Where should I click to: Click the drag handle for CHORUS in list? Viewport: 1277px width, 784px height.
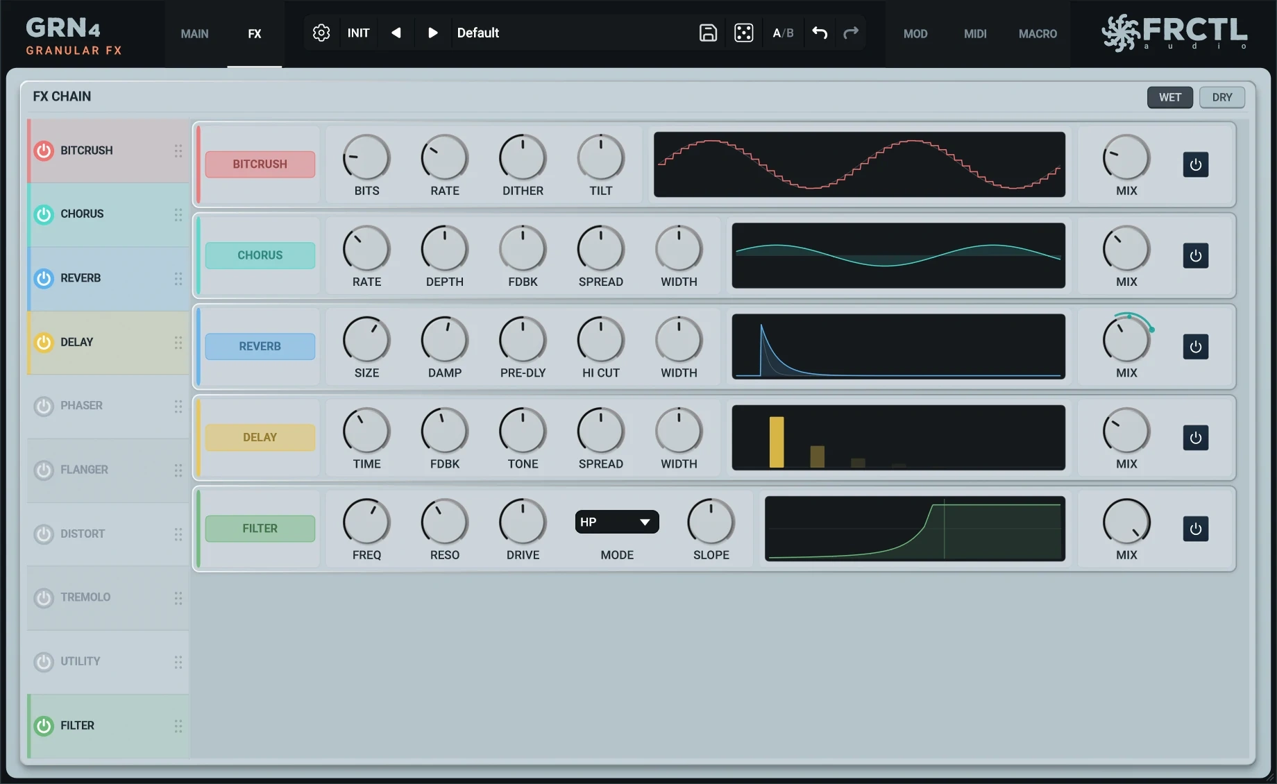tap(178, 214)
